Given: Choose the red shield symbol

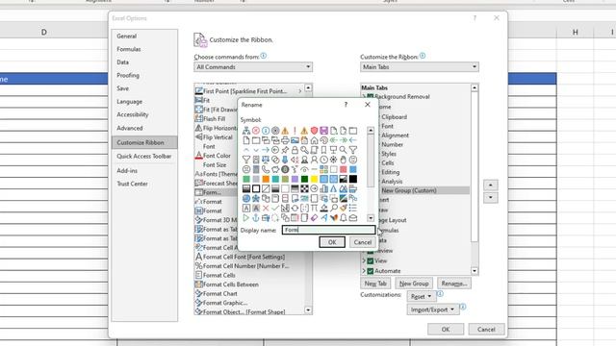Looking at the screenshot, I should tap(314, 131).
